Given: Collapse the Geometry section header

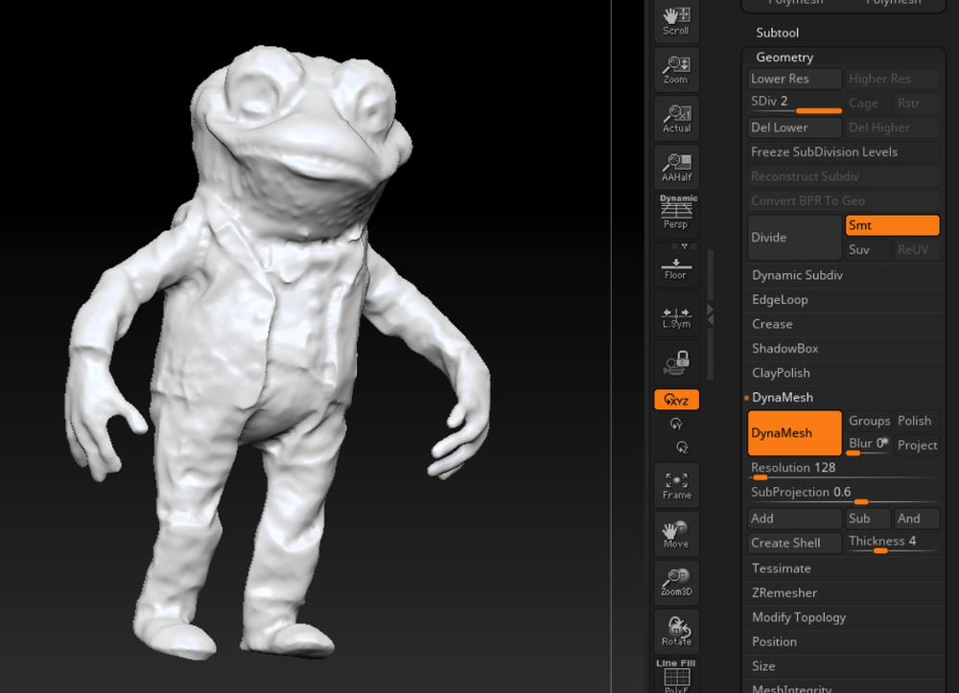Looking at the screenshot, I should click(784, 58).
